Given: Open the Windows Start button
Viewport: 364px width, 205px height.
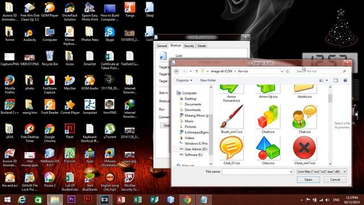Looking at the screenshot, I should (x=7, y=200).
